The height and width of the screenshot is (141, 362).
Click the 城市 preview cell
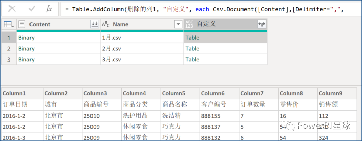[63, 104]
